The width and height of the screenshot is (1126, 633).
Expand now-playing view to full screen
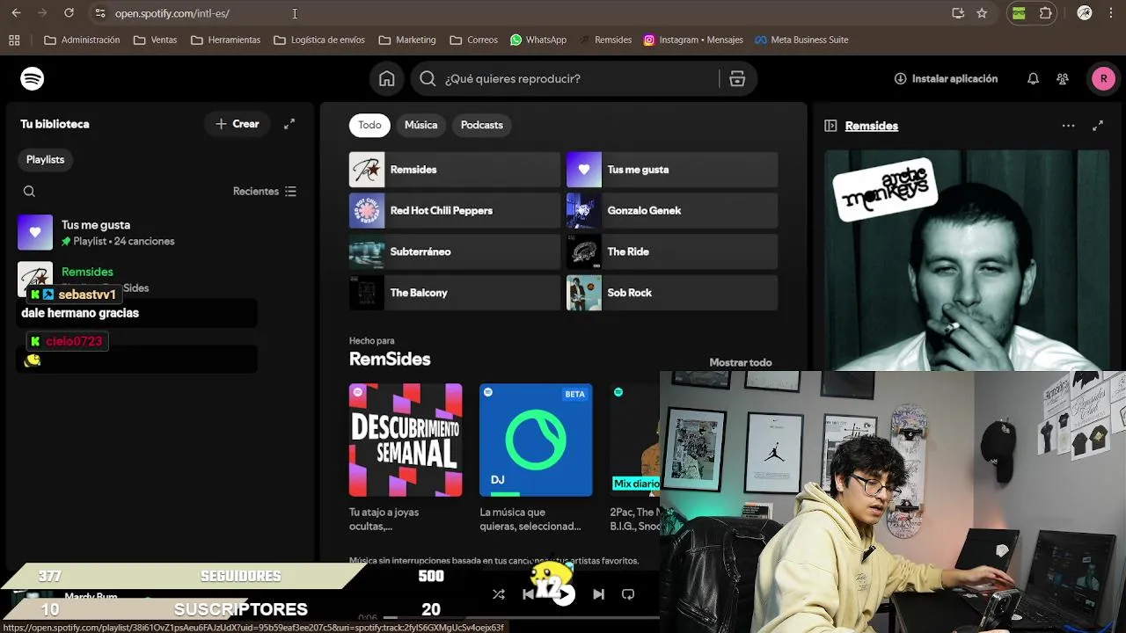click(1098, 126)
